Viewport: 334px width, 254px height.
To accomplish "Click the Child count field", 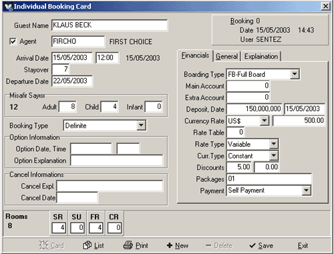I will coord(110,106).
